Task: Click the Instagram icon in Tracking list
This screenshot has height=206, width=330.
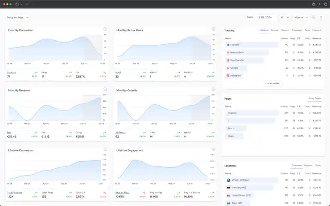Action: (x=228, y=76)
